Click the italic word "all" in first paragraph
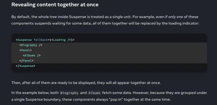This screenshot has width=217, height=105. [94, 23]
